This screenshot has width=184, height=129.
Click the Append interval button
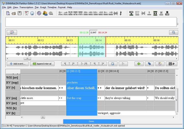[42, 64]
